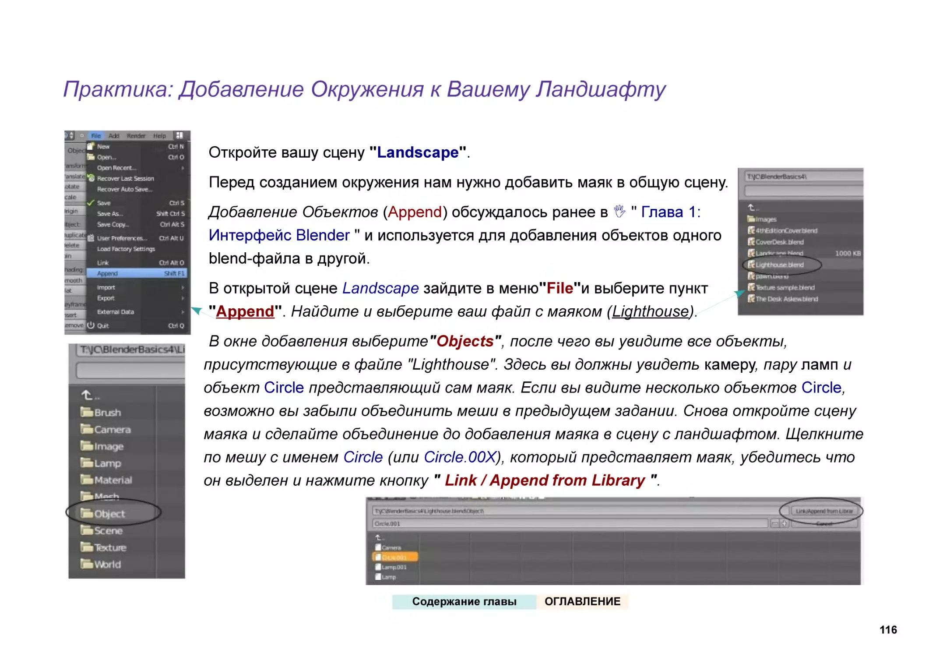Expand the Import submenu arrow
929x657 pixels.
pos(183,288)
